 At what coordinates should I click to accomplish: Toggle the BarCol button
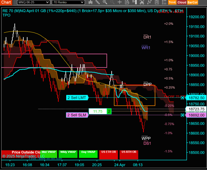click(x=192, y=2)
